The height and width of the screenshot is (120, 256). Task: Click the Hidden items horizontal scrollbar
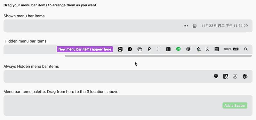(x=158, y=56)
